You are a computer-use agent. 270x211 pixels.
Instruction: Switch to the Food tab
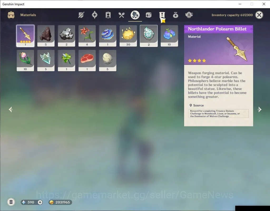pos(121,15)
